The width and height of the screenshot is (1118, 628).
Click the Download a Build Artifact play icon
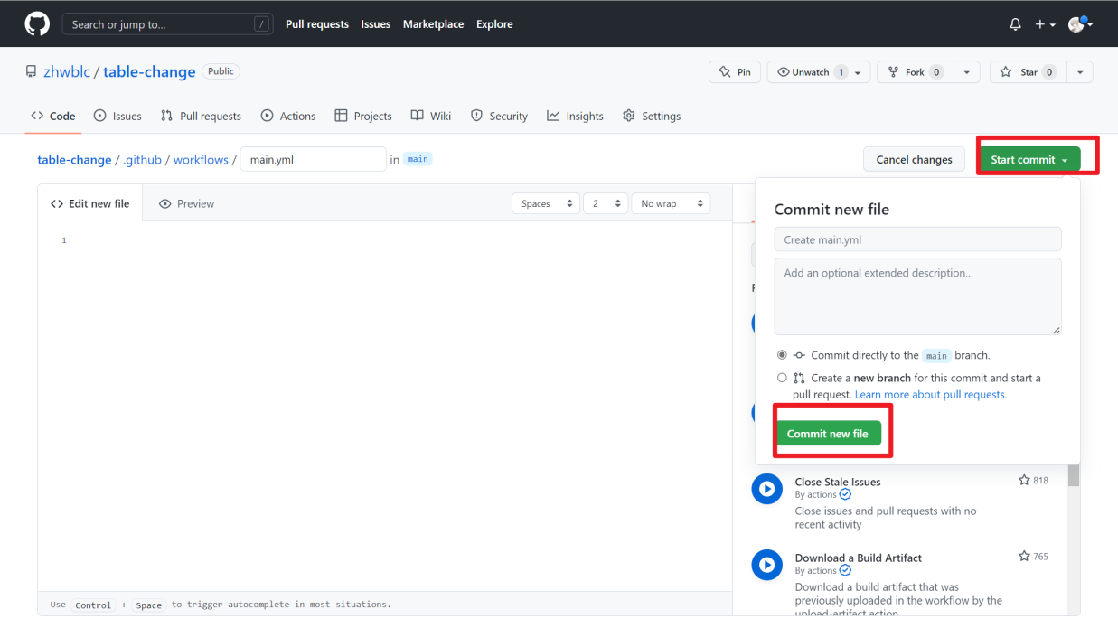click(766, 565)
